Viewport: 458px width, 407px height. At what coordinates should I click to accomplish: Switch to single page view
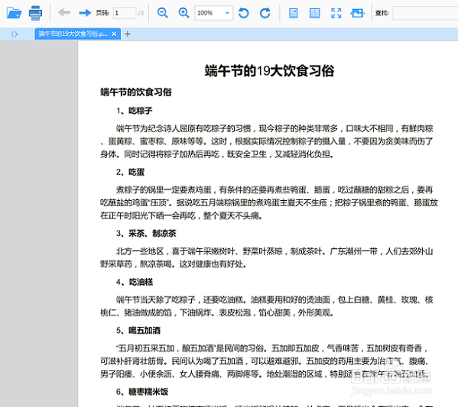(x=294, y=13)
